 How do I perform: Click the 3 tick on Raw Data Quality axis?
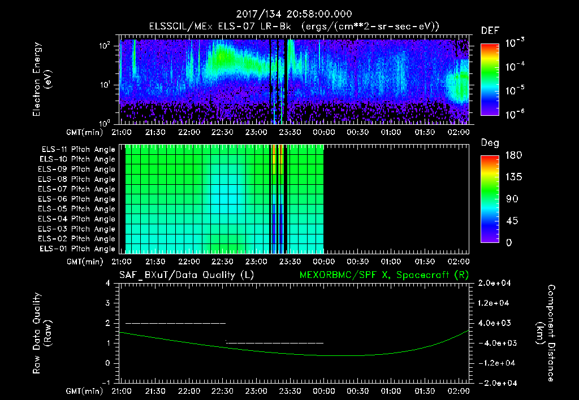click(107, 303)
